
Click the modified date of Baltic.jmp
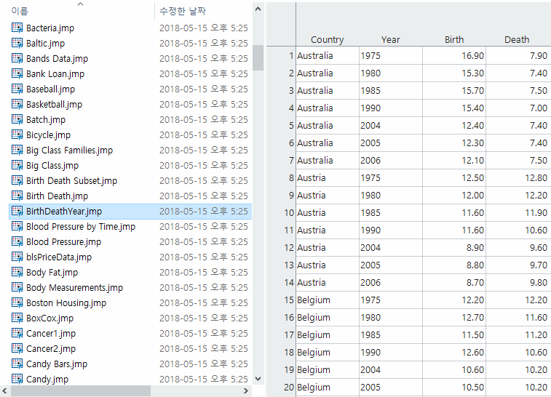(x=204, y=43)
